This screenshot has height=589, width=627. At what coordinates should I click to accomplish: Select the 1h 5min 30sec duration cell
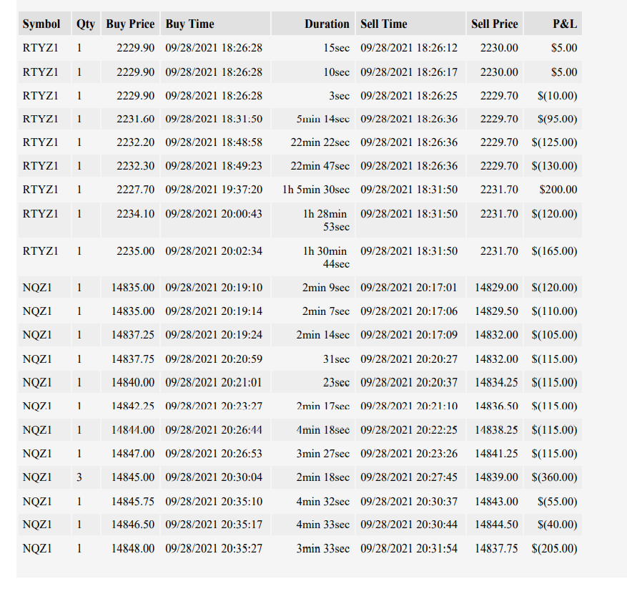point(313,190)
